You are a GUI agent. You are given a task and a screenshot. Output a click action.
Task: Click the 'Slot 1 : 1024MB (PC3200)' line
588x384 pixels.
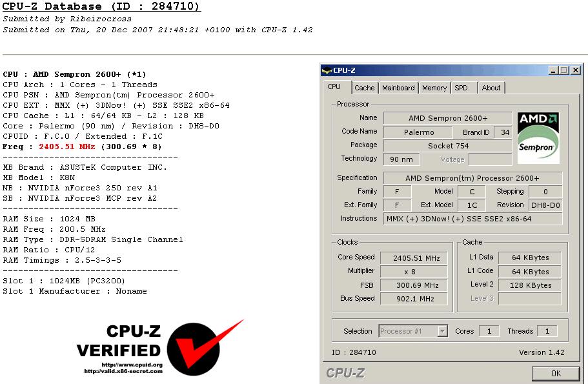tap(64, 281)
